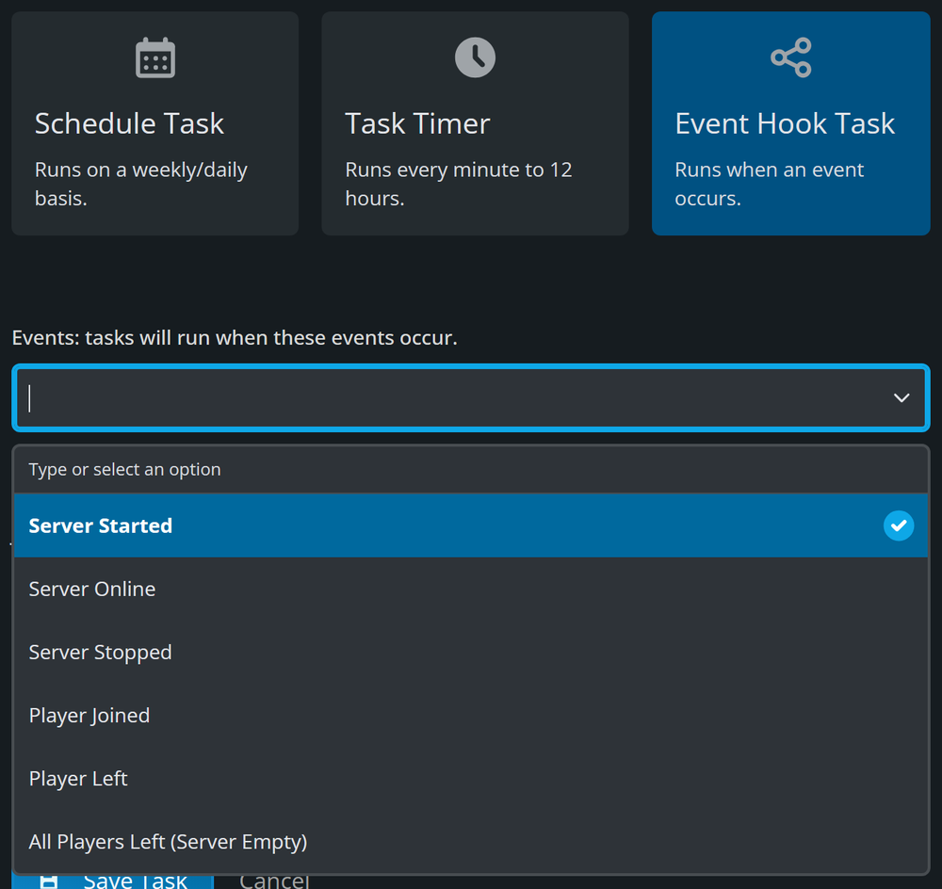Click the clock icon on Task Timer
Viewport: 942px width, 889px height.
tap(475, 57)
